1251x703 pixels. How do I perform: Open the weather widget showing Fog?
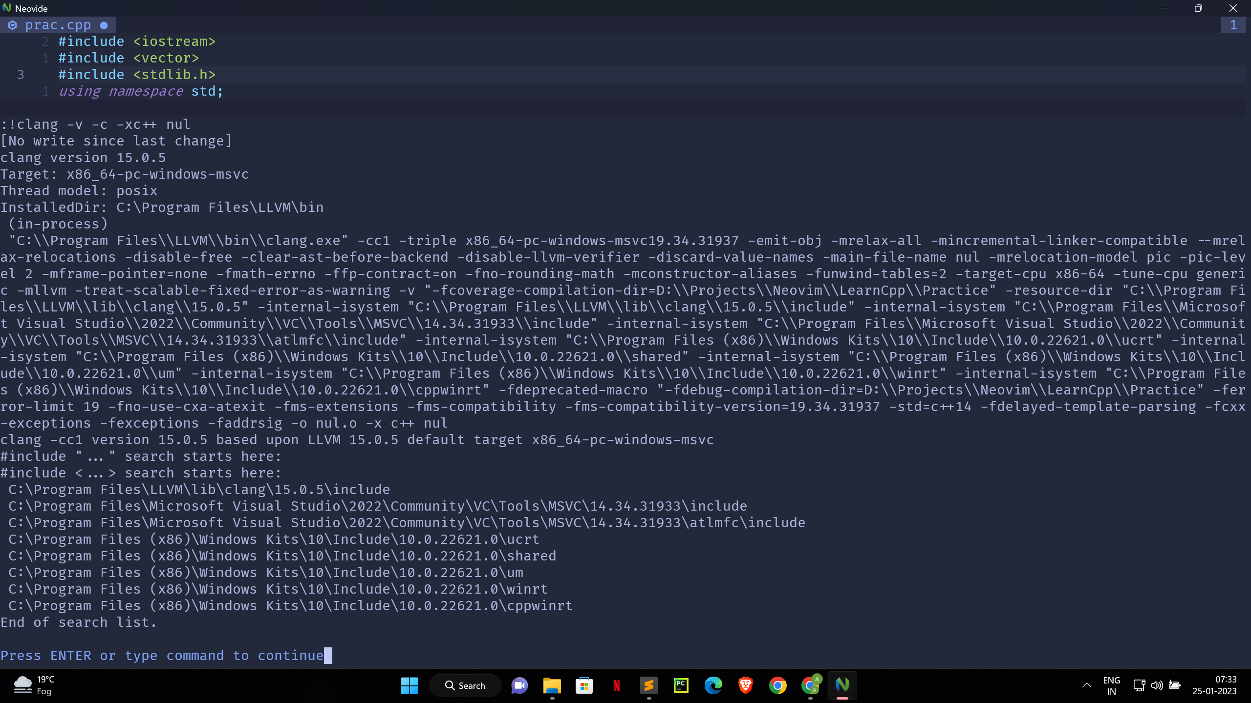(x=34, y=685)
